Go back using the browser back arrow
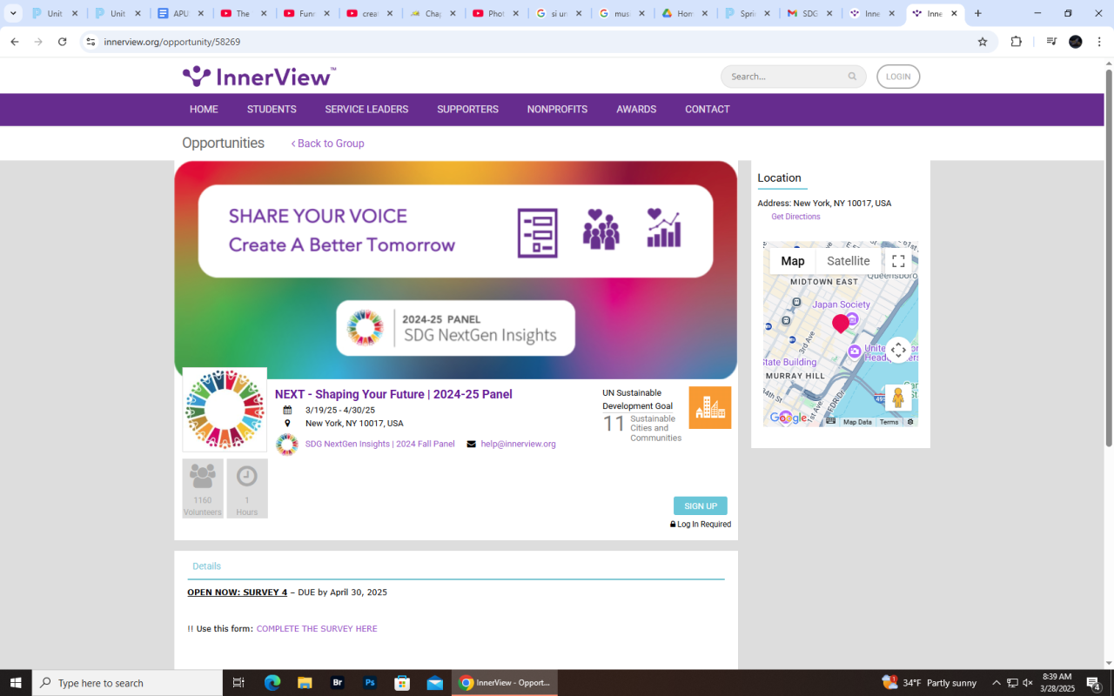Image resolution: width=1114 pixels, height=696 pixels. [14, 42]
